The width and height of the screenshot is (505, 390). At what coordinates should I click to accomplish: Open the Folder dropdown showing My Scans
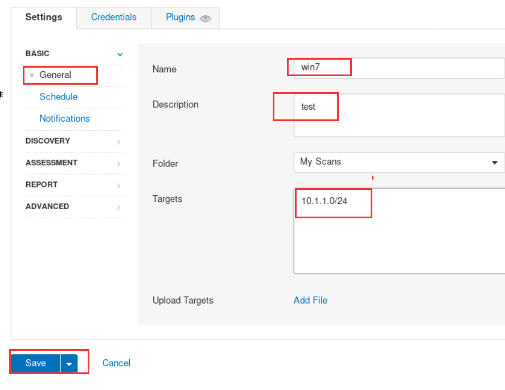399,162
